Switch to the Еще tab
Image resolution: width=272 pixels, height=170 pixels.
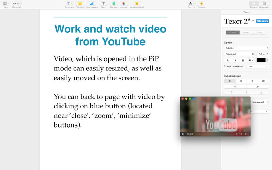[x=259, y=32]
